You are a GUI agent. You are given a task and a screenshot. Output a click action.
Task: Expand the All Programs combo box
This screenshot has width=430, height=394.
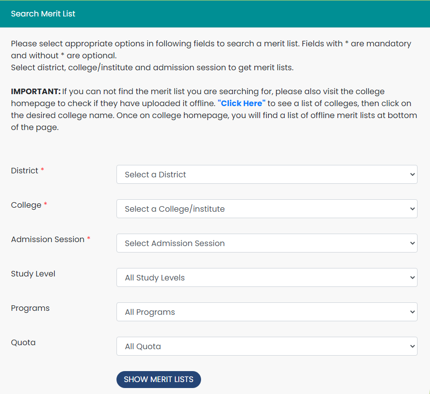267,312
